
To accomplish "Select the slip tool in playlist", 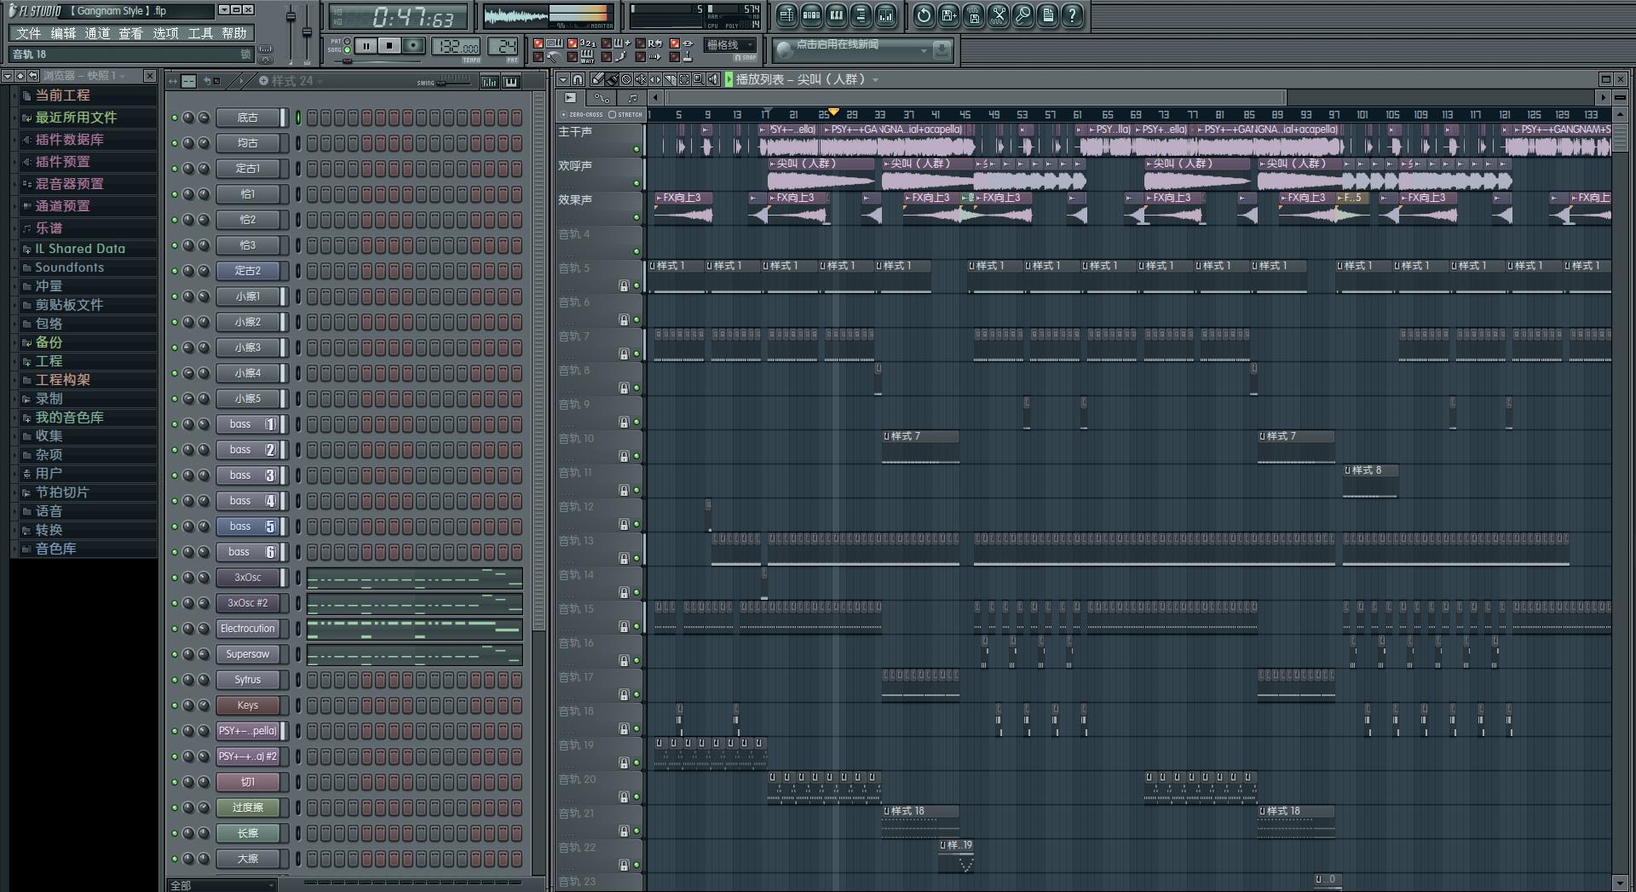I will pyautogui.click(x=655, y=79).
